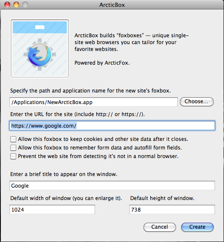This screenshot has height=242, width=224.
Task: Toggle remember form data and autofill checkbox
Action: click(x=13, y=148)
